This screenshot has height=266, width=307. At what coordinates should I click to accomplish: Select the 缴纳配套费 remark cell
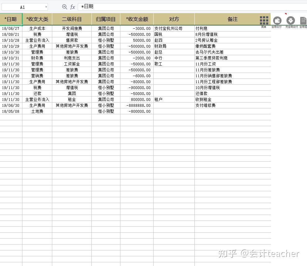coord(233,46)
